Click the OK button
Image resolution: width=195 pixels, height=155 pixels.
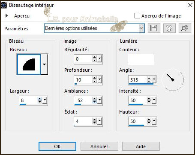57,146
